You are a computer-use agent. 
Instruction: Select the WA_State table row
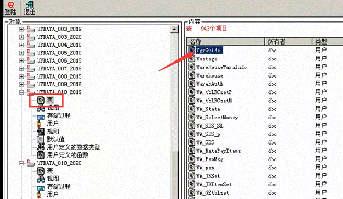[208, 109]
